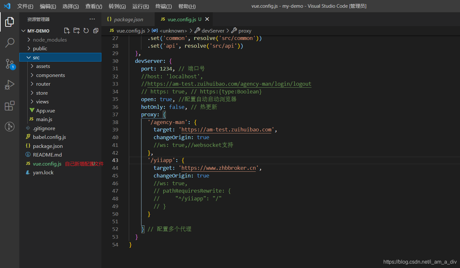Switch to the package.json editor tab
460x268 pixels.
pyautogui.click(x=128, y=19)
